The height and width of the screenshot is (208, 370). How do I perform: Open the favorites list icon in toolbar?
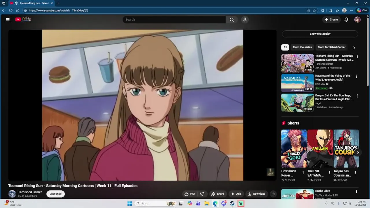[337, 10]
